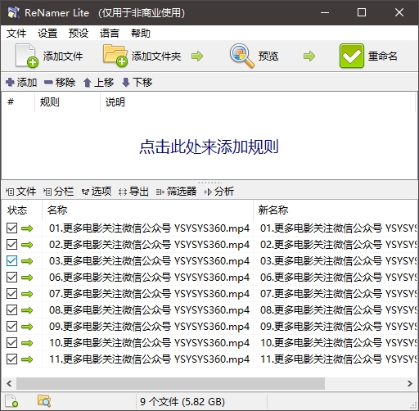Open the 导出 export menu
This screenshot has height=411, width=419.
pyautogui.click(x=133, y=192)
